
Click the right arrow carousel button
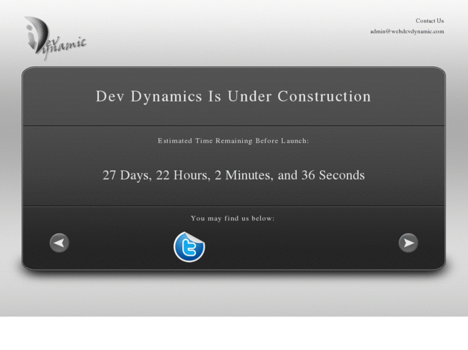pyautogui.click(x=408, y=243)
